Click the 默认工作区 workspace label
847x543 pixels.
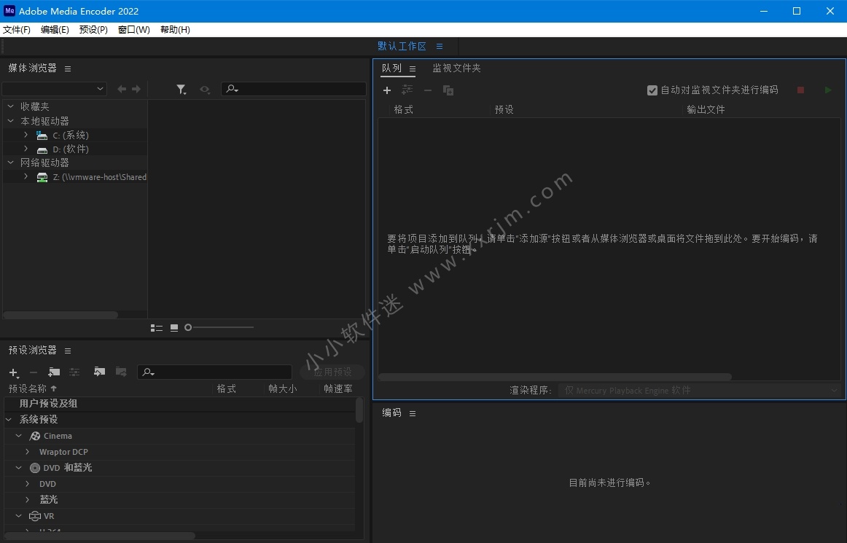(402, 46)
